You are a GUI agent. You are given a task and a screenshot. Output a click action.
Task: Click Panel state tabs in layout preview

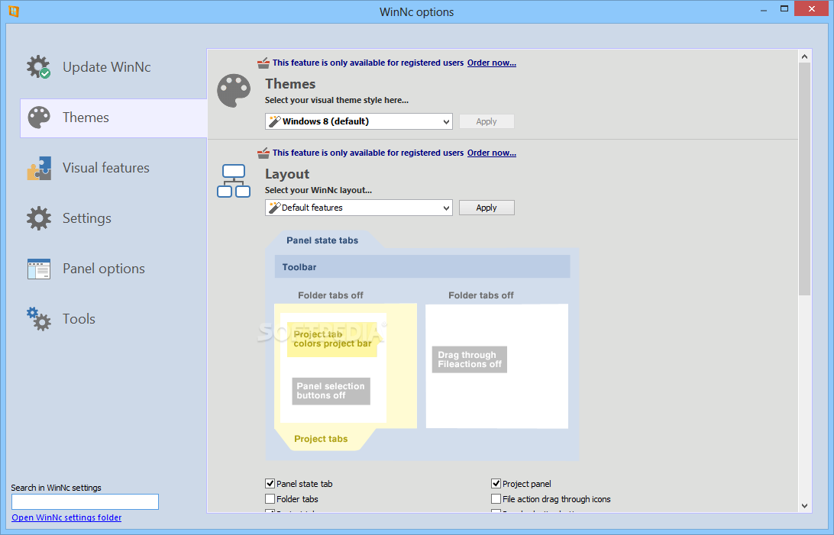click(x=322, y=240)
